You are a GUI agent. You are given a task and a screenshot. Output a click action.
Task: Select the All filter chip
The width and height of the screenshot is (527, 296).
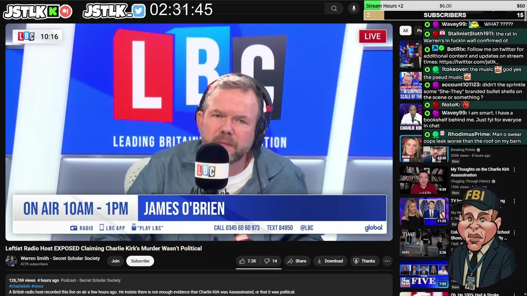pos(405,30)
